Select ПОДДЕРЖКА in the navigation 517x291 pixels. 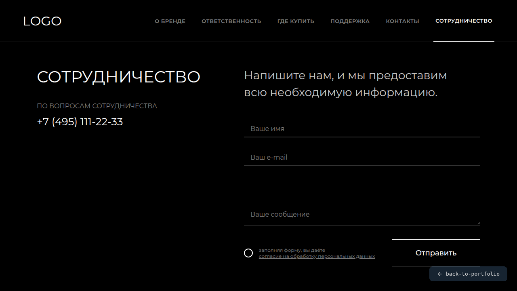click(x=350, y=21)
